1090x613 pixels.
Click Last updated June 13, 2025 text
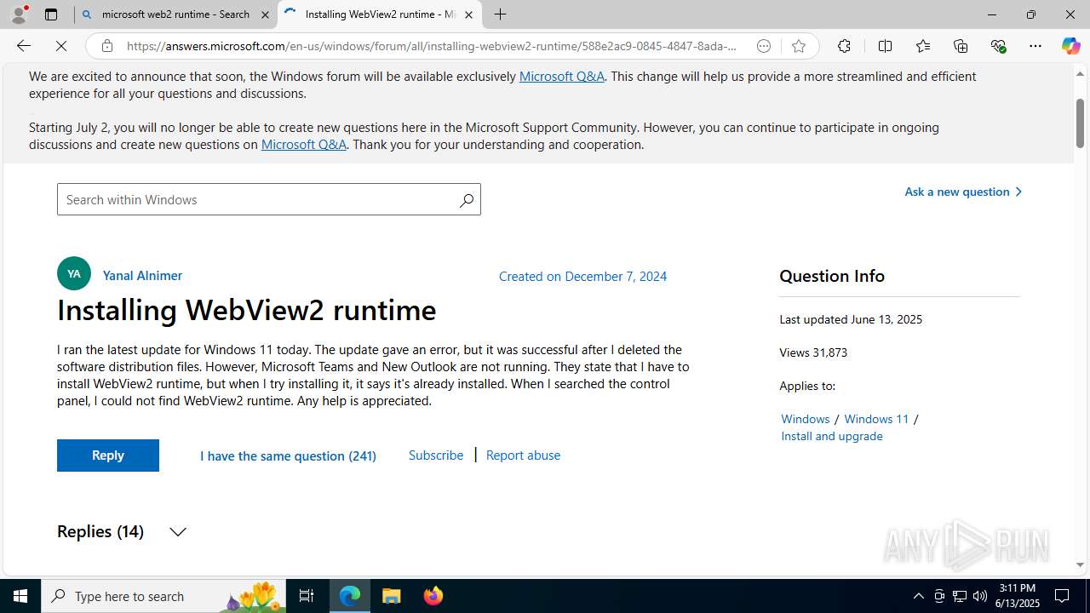(x=851, y=318)
